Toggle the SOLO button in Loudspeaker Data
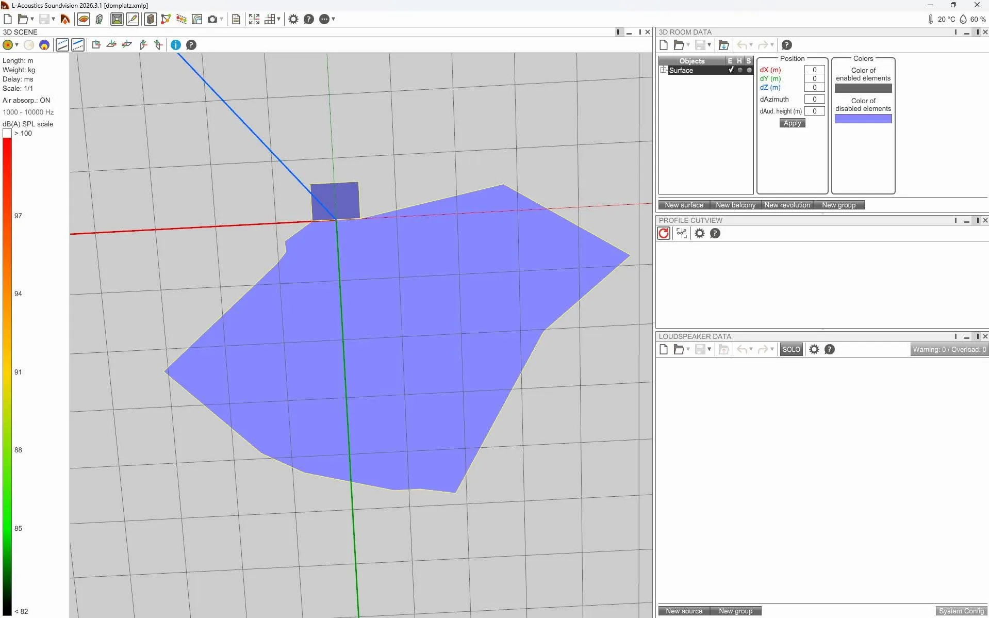This screenshot has height=618, width=989. pyautogui.click(x=791, y=349)
